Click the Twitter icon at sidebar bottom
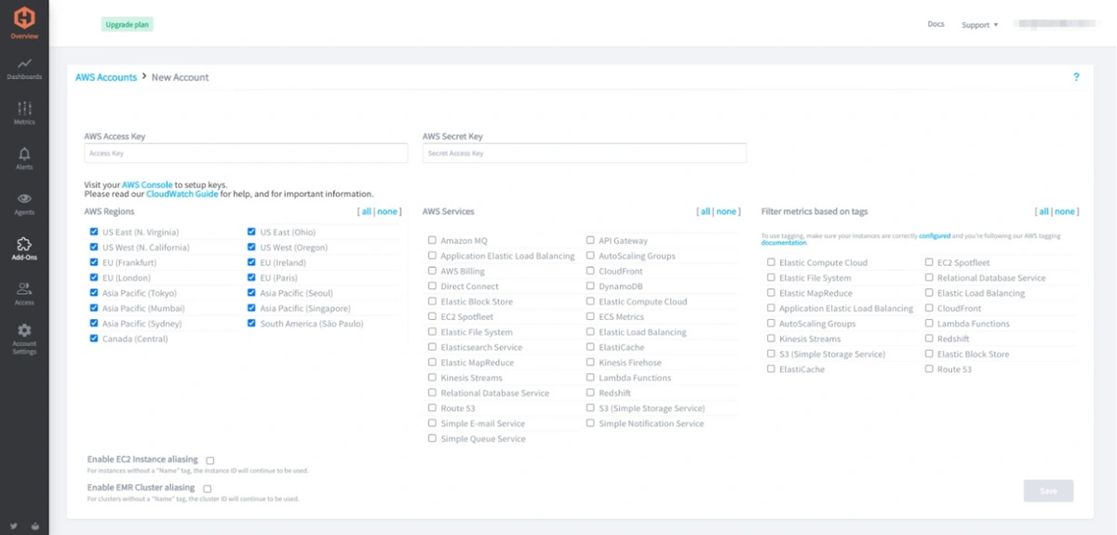 14,527
